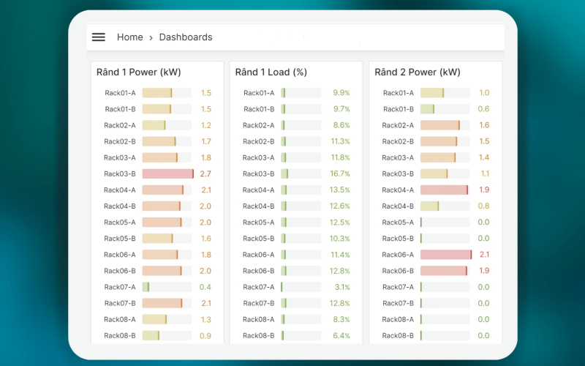This screenshot has height=366, width=585.
Task: Click the 6.4% load value
Action: [x=341, y=336]
